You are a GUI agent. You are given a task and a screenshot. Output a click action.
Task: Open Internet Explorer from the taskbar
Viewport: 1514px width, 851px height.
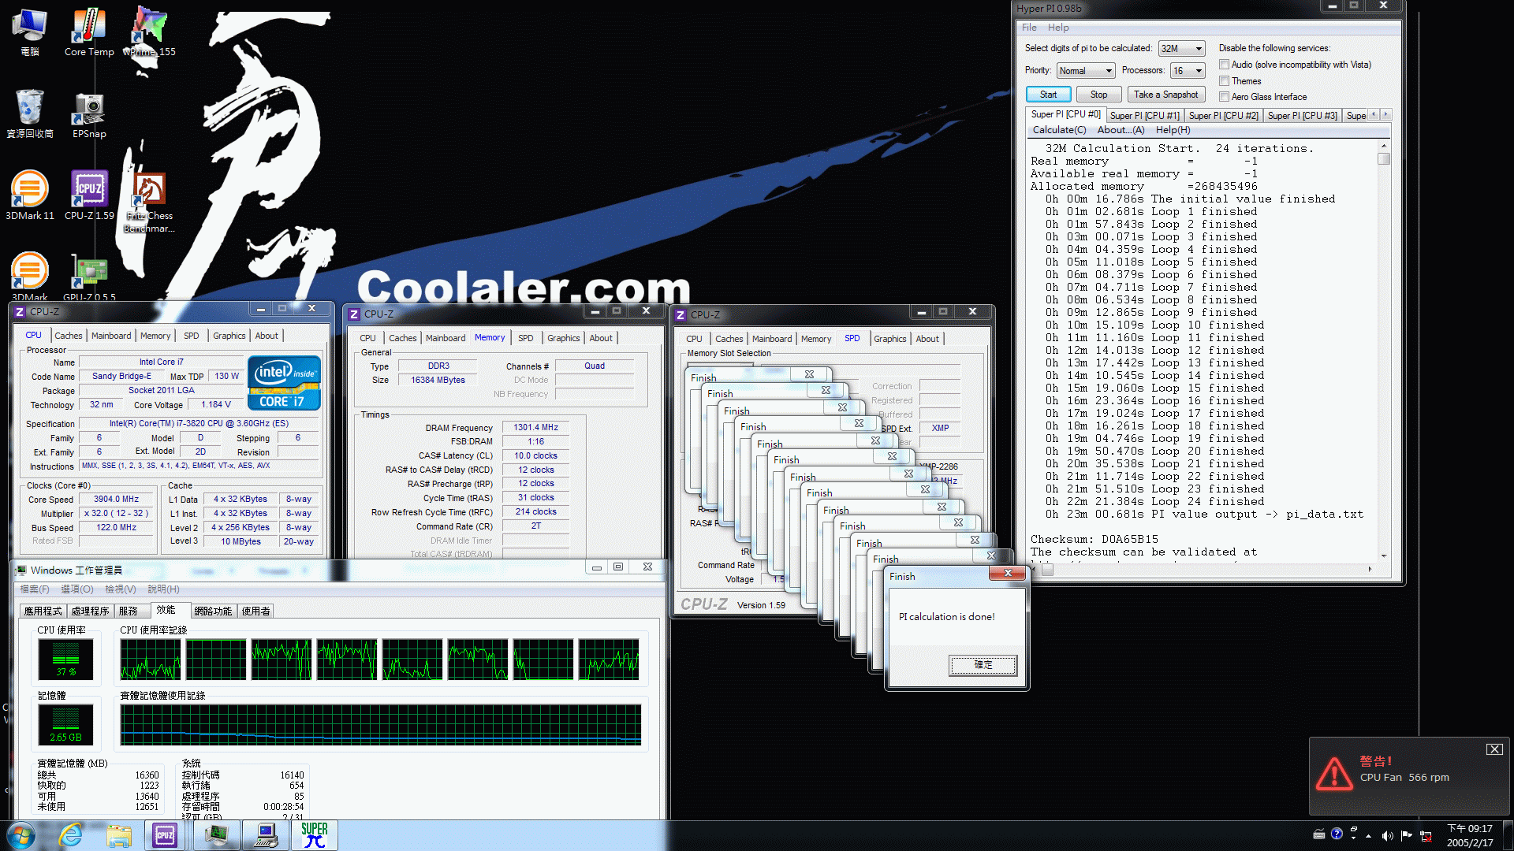point(71,835)
